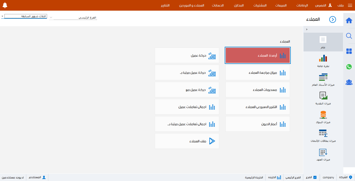Open ميزان الأستاذ العام icon
Screen dimensions: 355x181
pyautogui.click(x=323, y=77)
